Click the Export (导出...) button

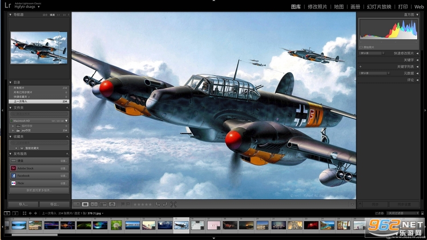pyautogui.click(x=54, y=204)
